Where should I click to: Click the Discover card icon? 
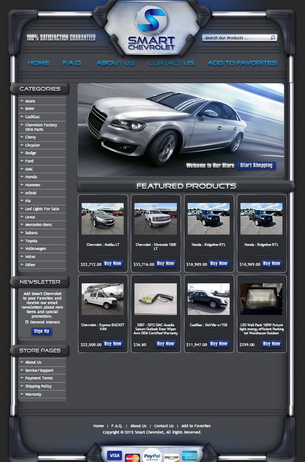171,457
